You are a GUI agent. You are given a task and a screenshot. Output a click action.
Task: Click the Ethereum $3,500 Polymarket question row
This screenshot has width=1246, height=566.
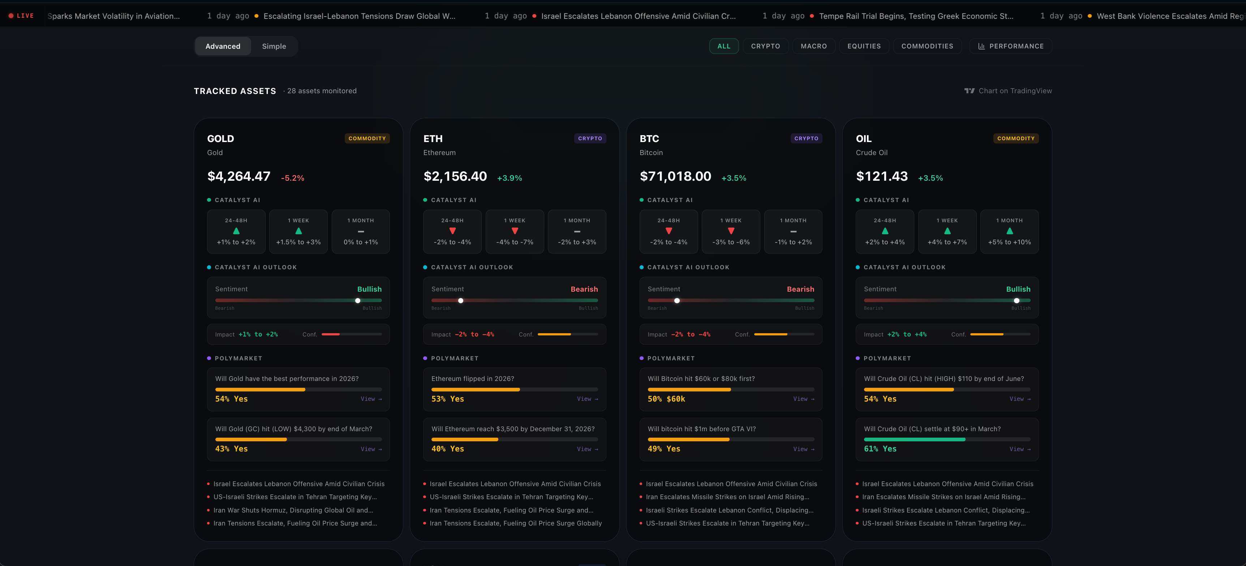(514, 439)
